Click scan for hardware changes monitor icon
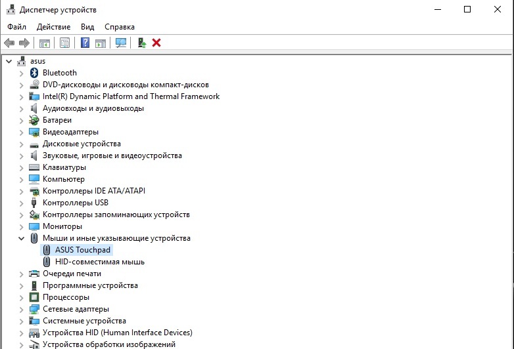This screenshot has width=514, height=349. click(x=120, y=43)
